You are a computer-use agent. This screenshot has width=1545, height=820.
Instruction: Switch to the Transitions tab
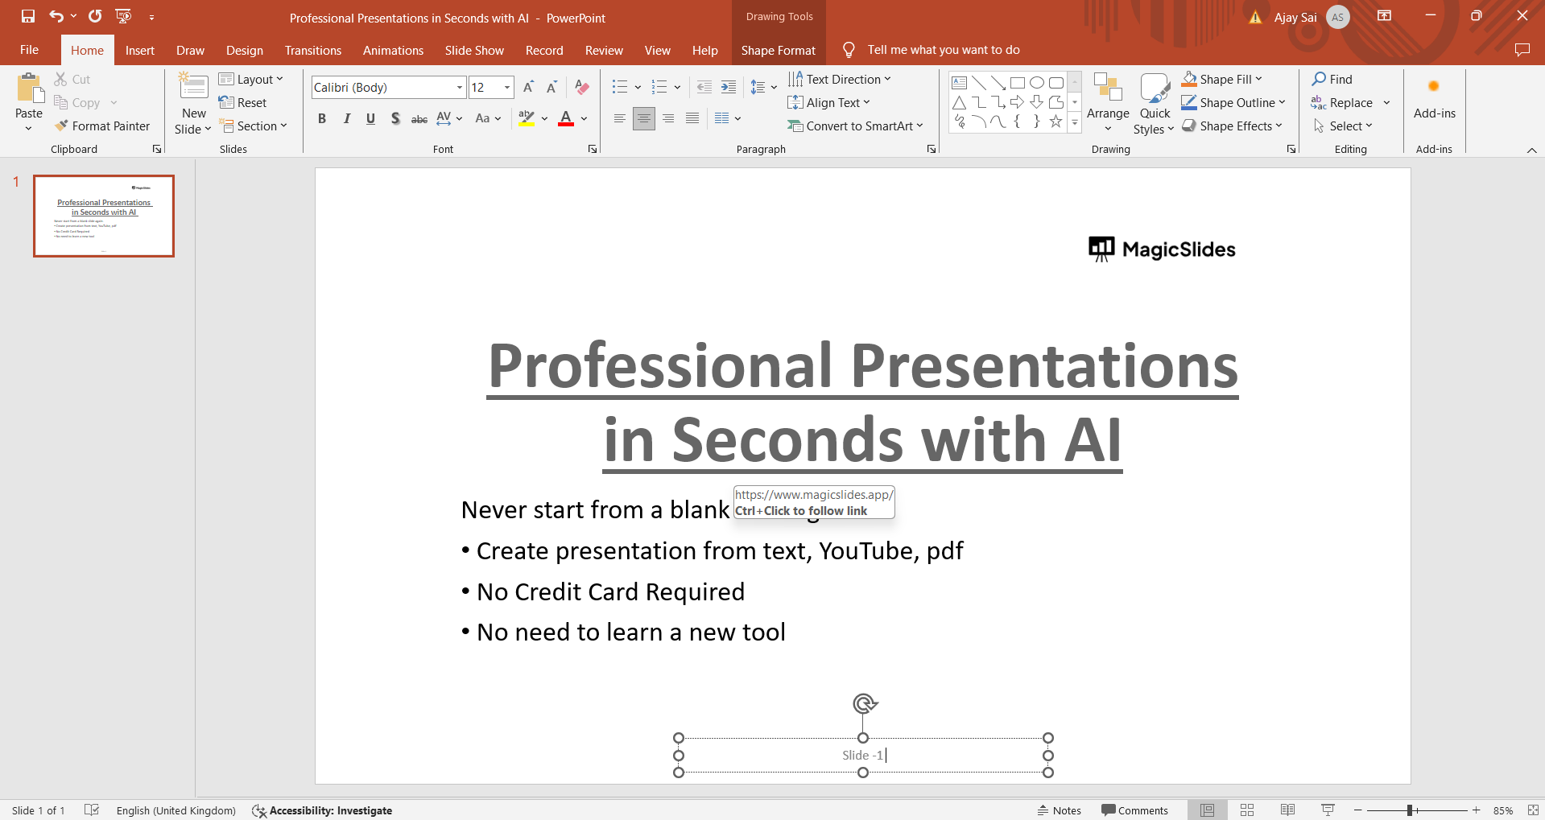(312, 50)
